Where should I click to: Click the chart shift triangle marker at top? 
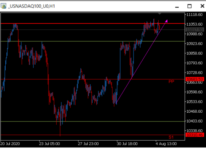[159, 14]
